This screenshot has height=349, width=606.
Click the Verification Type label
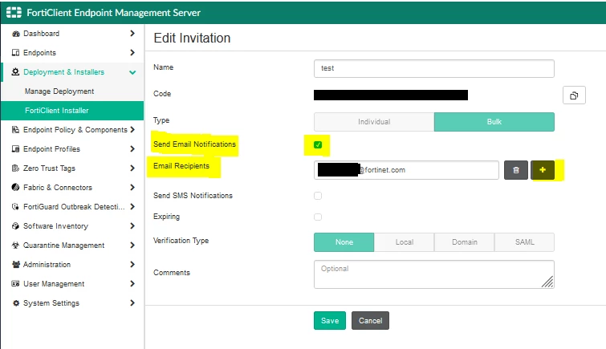click(x=181, y=241)
